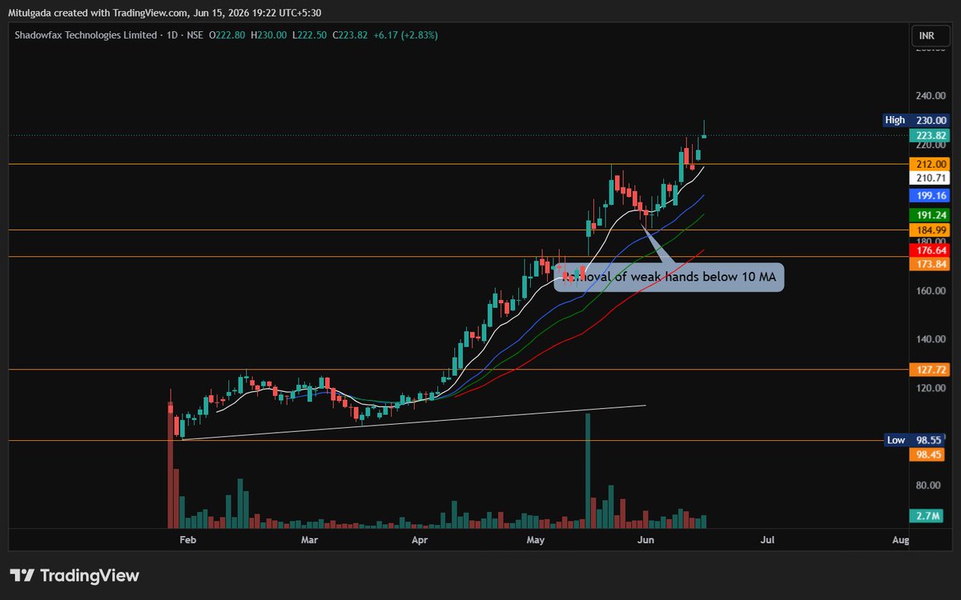Image resolution: width=961 pixels, height=600 pixels.
Task: Click the tall red first volume bar
Action: (x=171, y=465)
